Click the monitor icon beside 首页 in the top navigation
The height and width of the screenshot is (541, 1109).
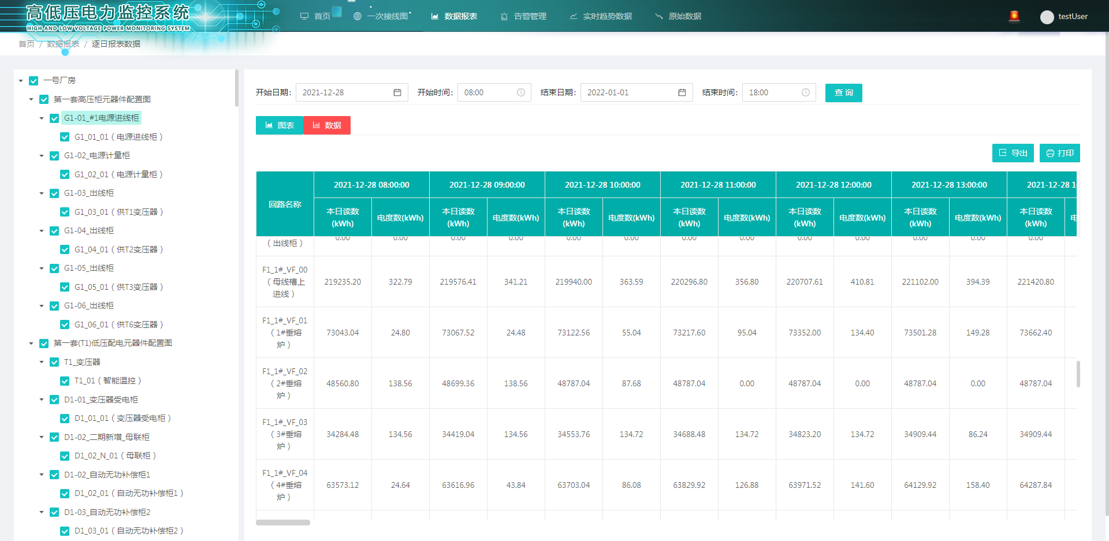click(304, 16)
